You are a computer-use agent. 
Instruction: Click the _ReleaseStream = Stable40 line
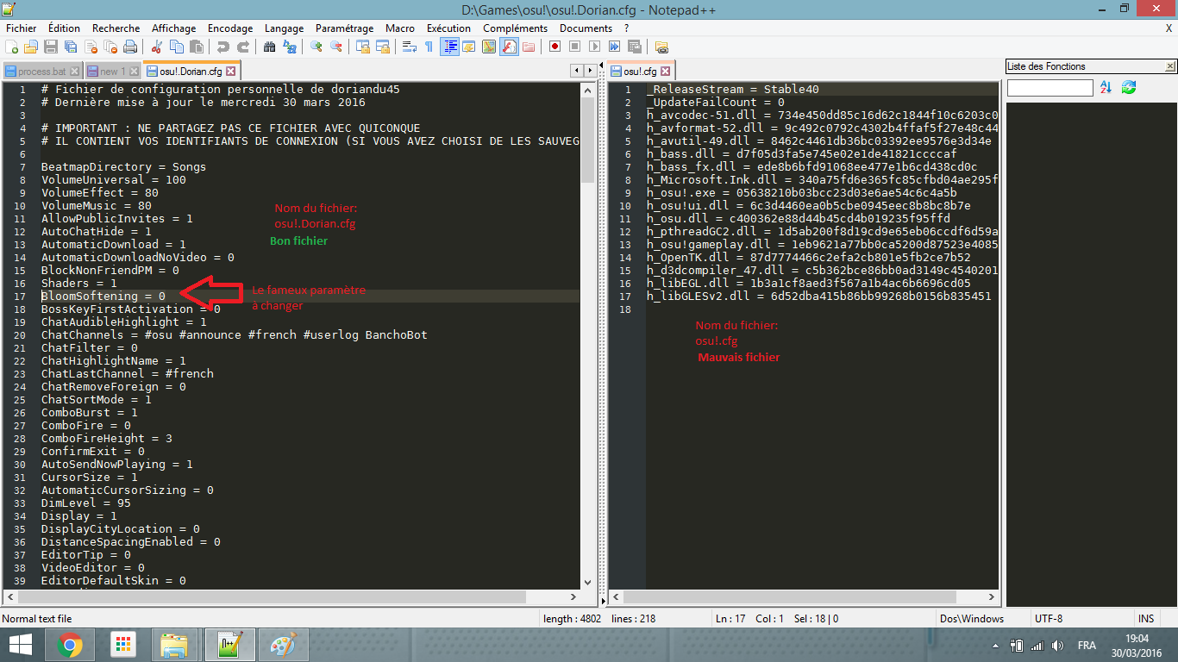pyautogui.click(x=823, y=89)
